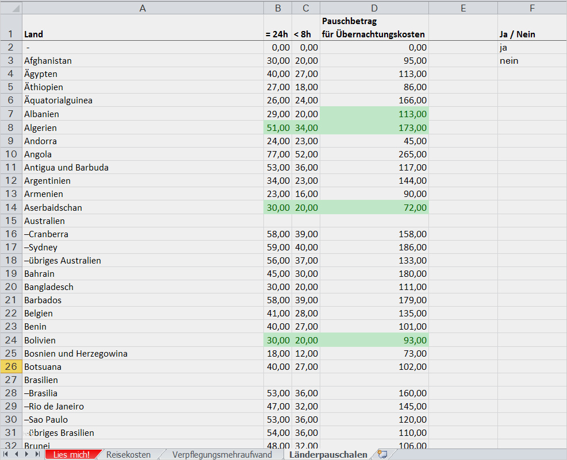Image resolution: width=567 pixels, height=460 pixels.
Task: Select the Brasilien cell
Action: (143, 380)
